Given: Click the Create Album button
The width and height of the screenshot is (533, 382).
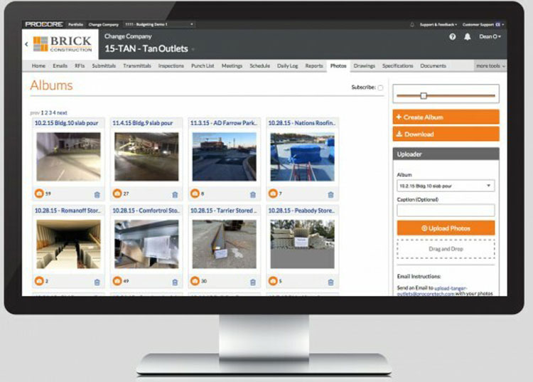Looking at the screenshot, I should [446, 117].
